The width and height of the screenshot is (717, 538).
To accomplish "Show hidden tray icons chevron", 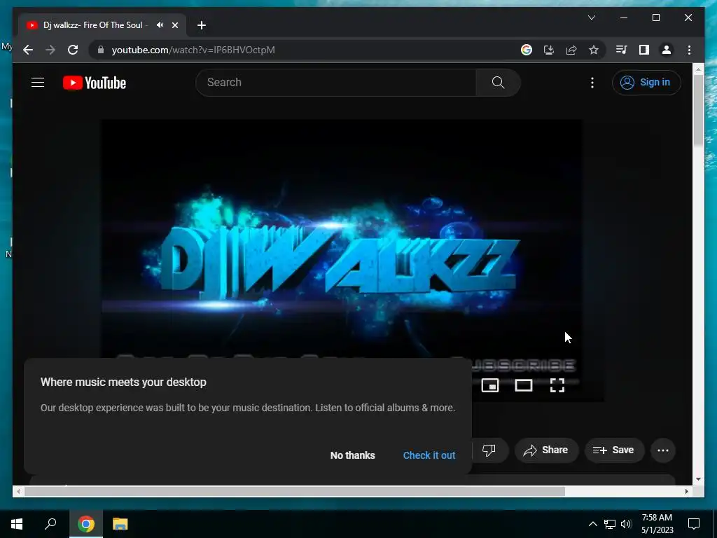I will click(592, 524).
